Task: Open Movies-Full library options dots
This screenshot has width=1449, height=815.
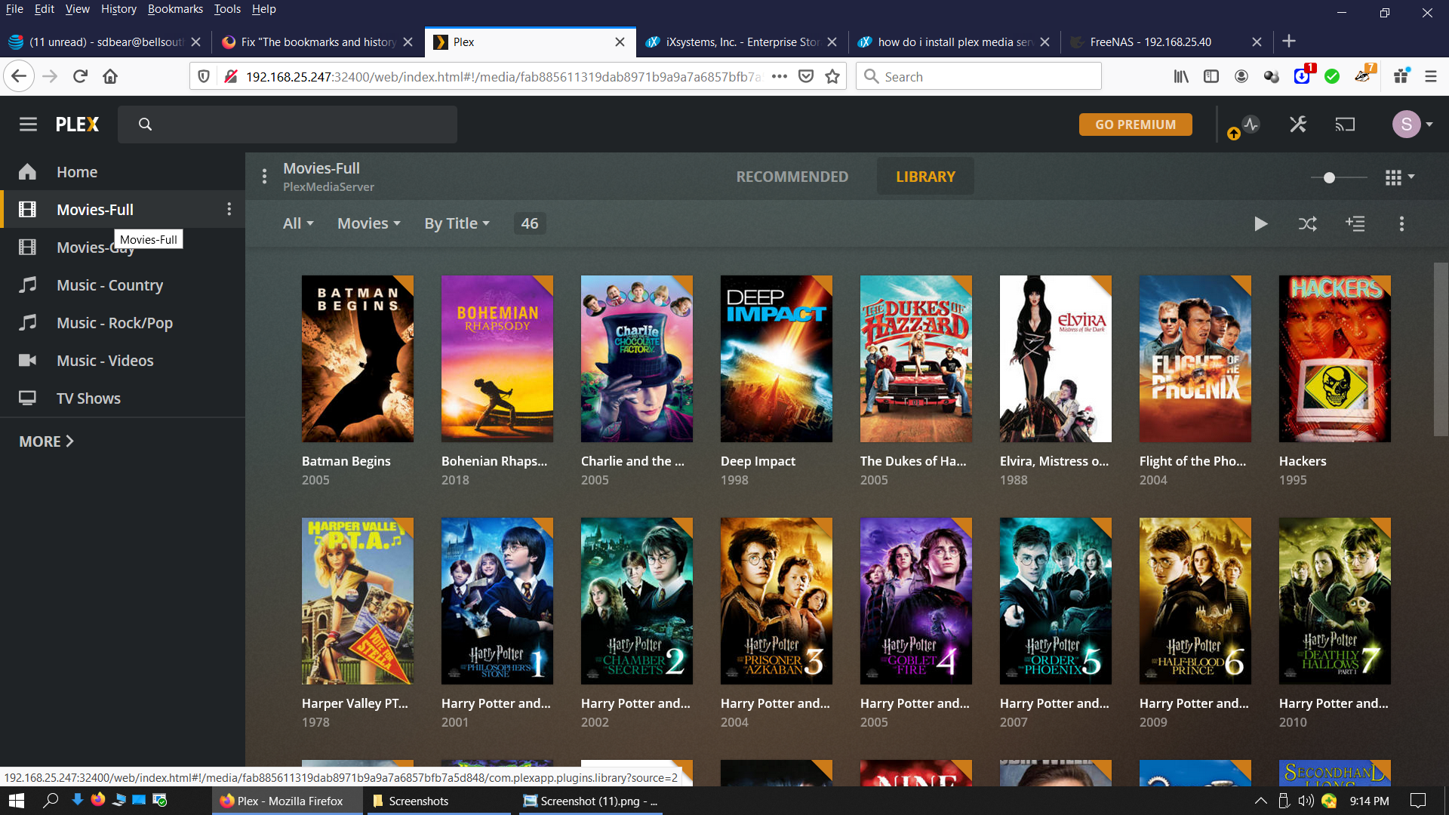Action: [x=229, y=209]
